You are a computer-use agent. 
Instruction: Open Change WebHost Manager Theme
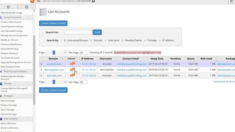coord(14,90)
